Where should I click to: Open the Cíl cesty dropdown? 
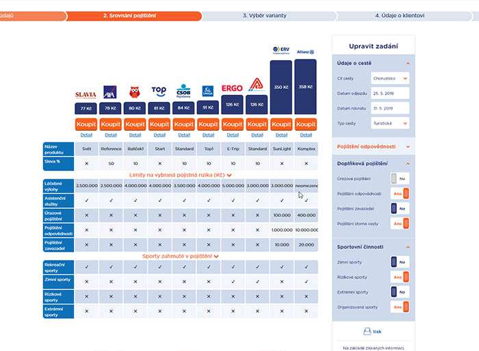tap(389, 79)
